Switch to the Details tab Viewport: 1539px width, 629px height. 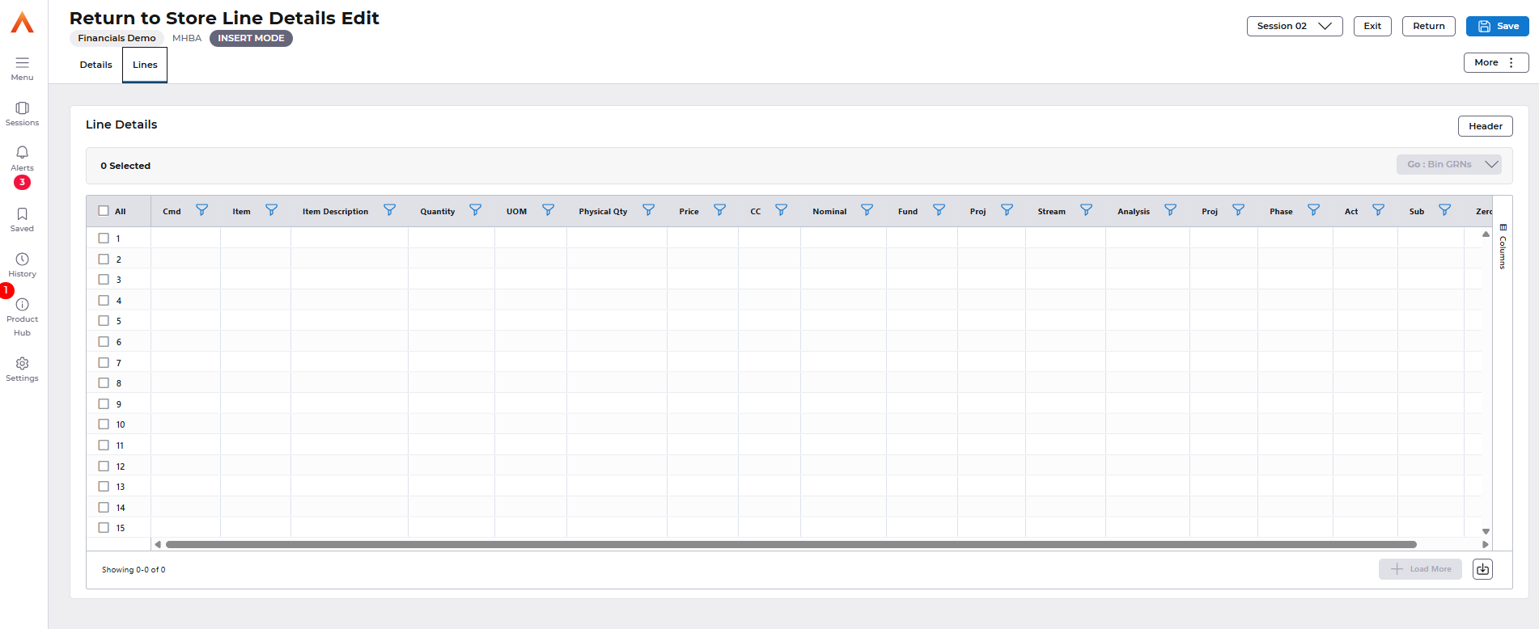(x=96, y=65)
